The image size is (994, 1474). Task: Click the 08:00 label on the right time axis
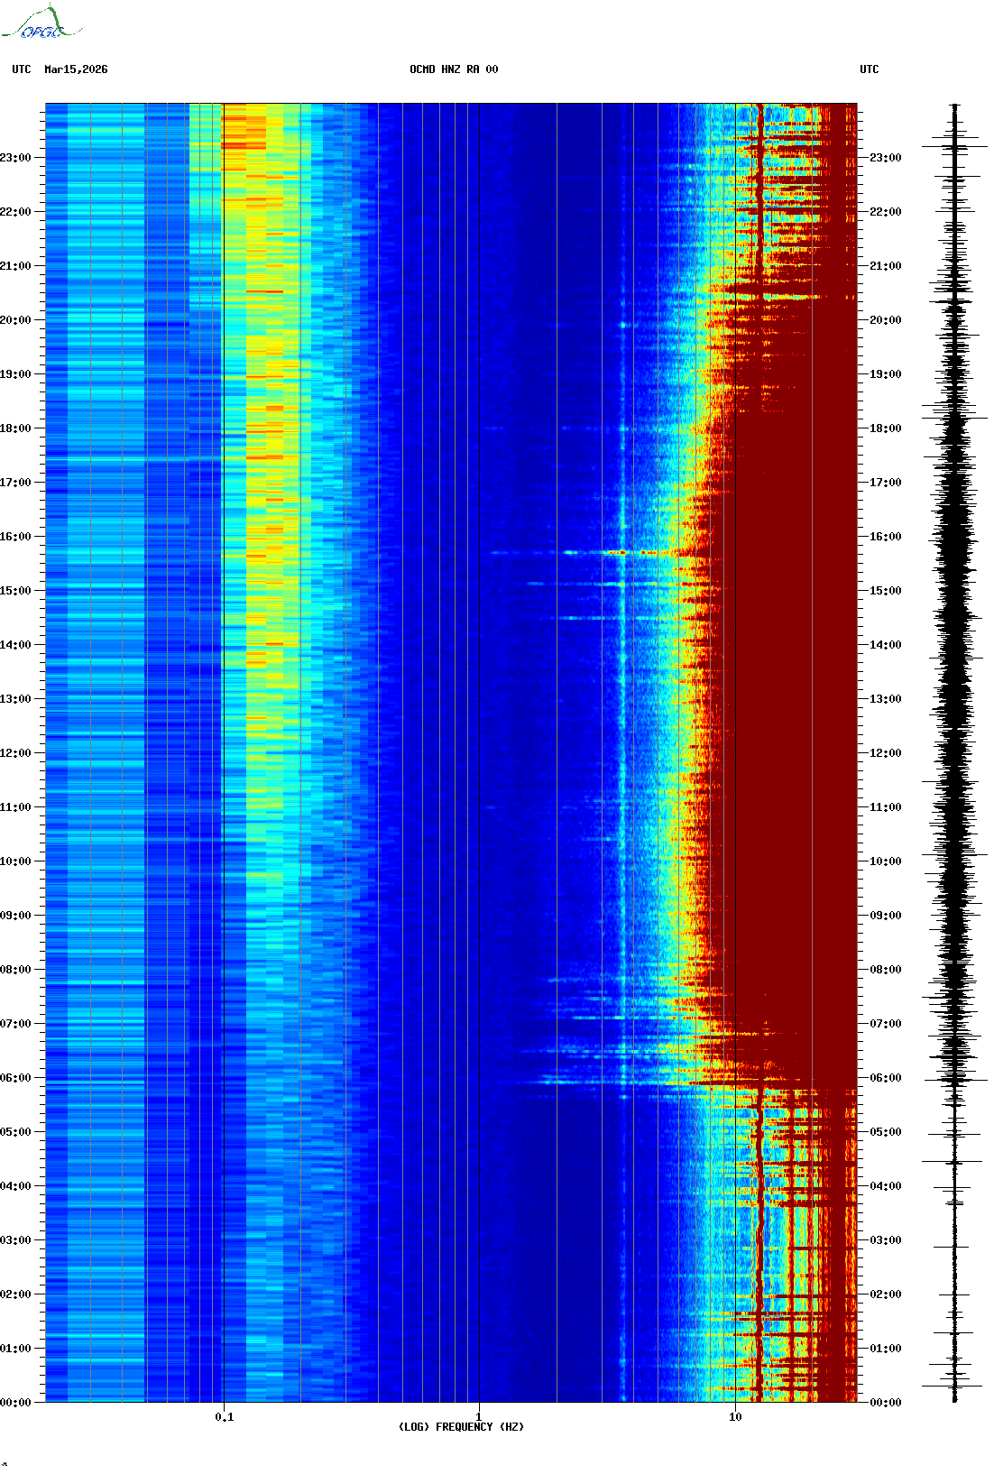pyautogui.click(x=886, y=970)
